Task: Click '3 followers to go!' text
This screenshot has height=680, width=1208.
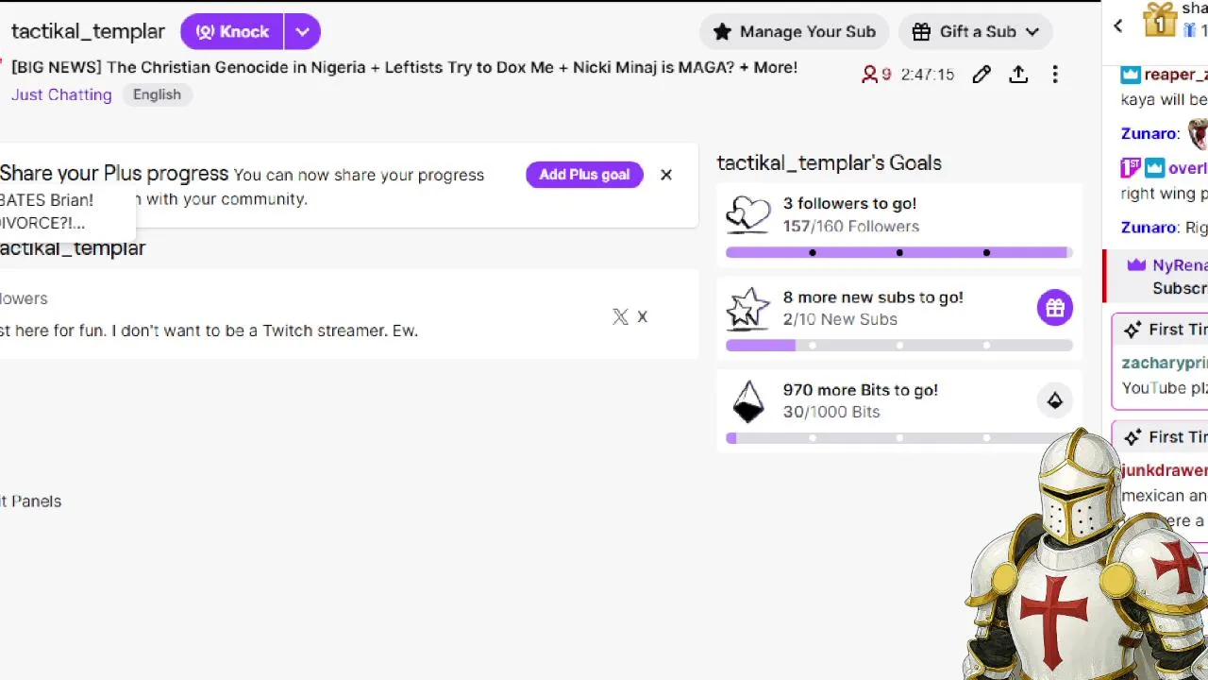Action: (849, 203)
